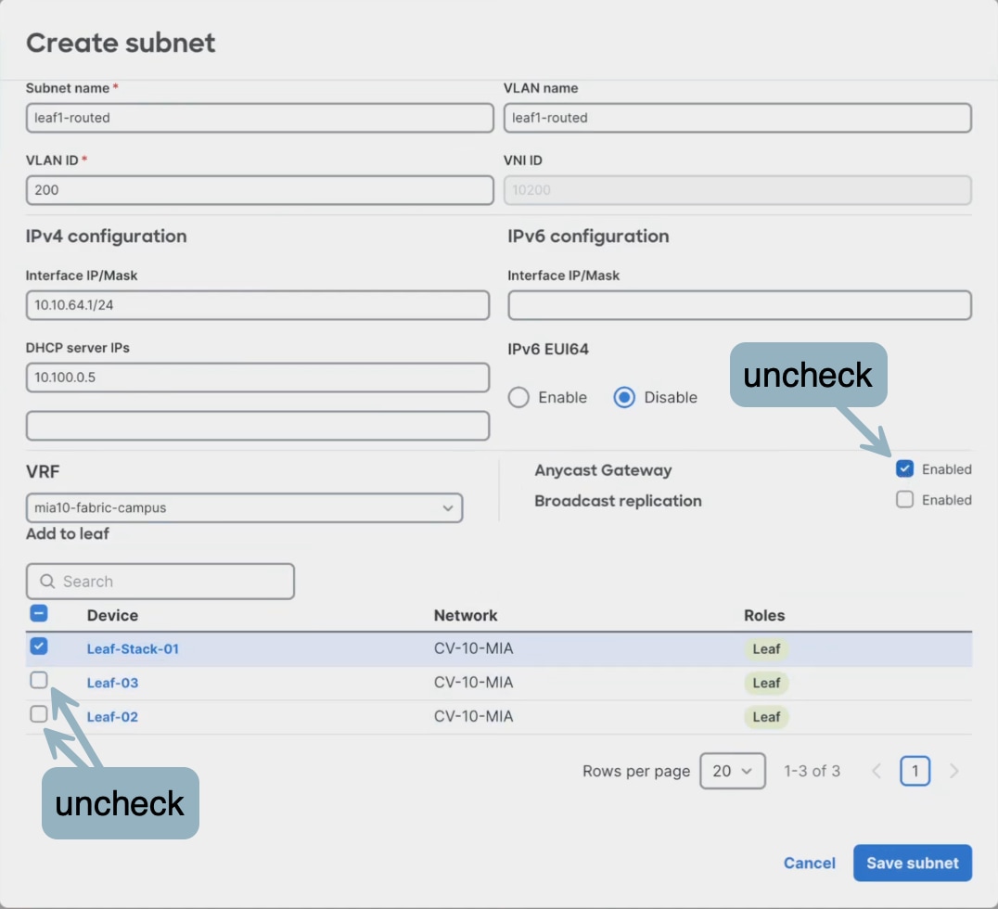The width and height of the screenshot is (998, 909).
Task: Click the Network column header
Action: click(466, 615)
